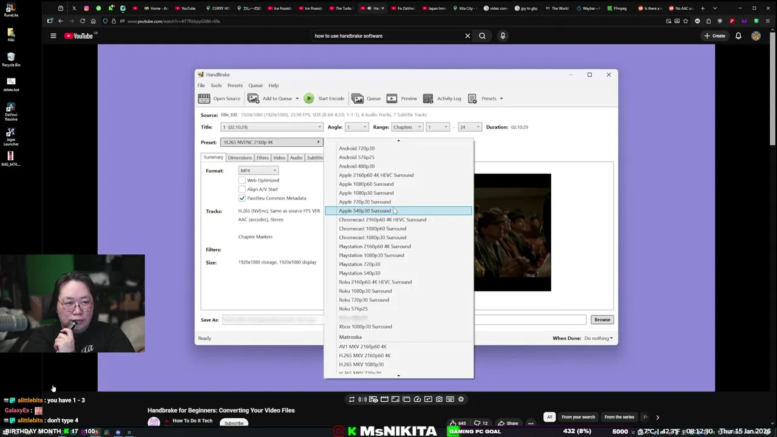The image size is (777, 437).
Task: Open the start chapter dropdown showing 1
Action: point(438,127)
